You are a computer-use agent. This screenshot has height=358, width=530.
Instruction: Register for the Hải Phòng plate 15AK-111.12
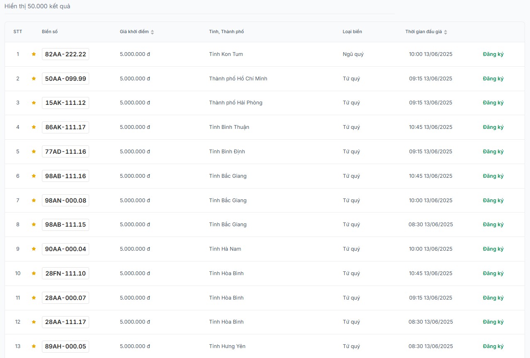493,103
